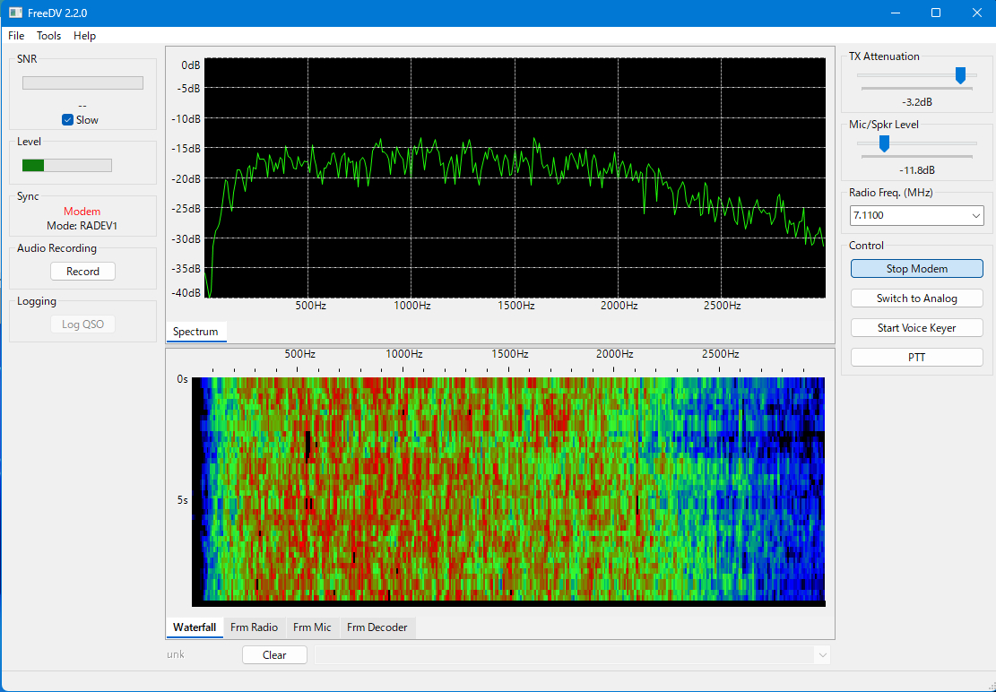Click the TX Attenuation slider handle
This screenshot has height=692, width=996.
click(960, 75)
